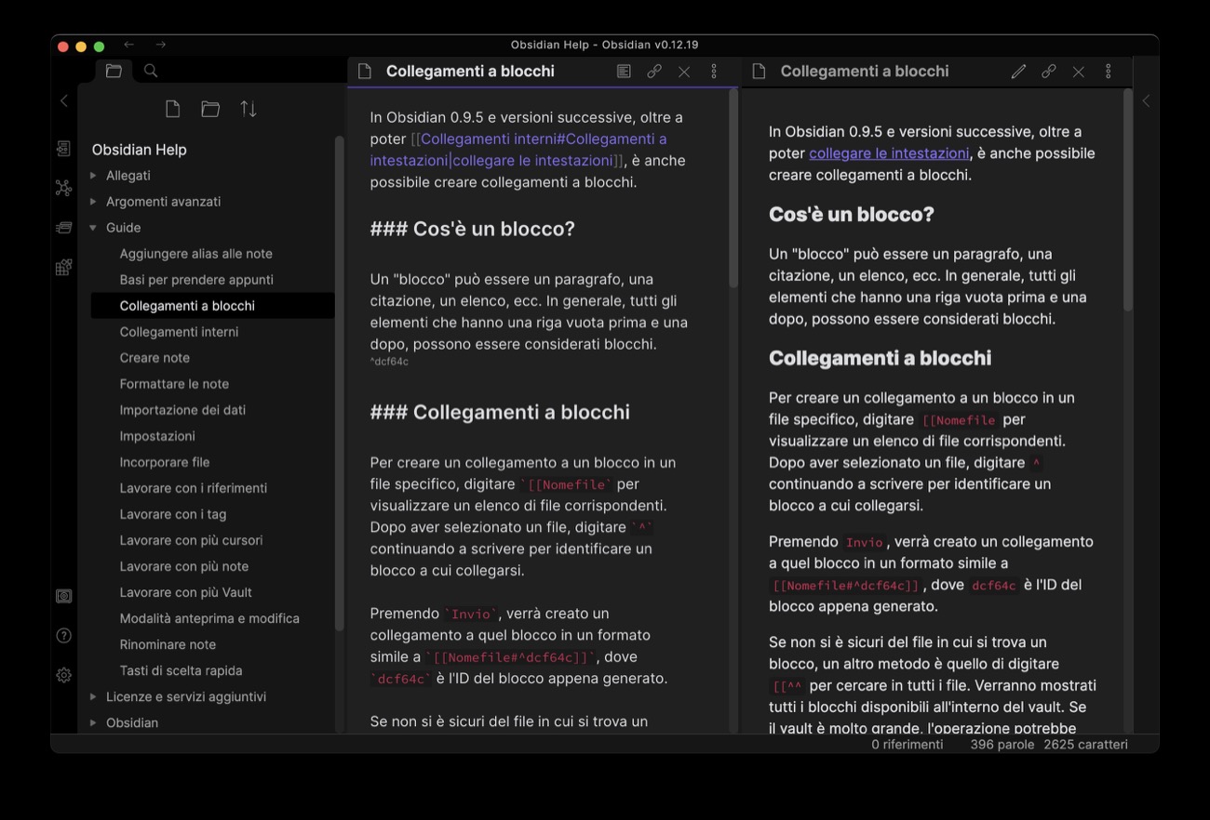Screen dimensions: 1210x820
Task: Expand the Obsidian folder
Action: [93, 722]
